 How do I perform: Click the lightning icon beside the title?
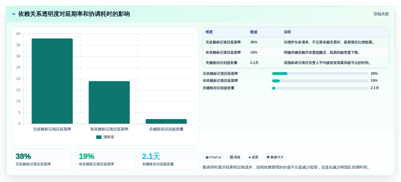14,14
